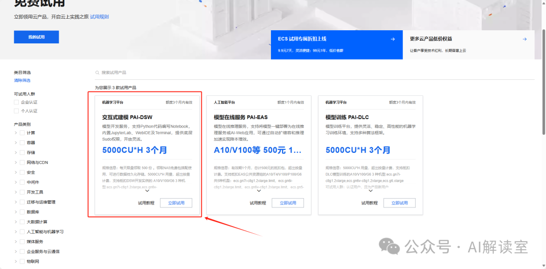Check the 企业认证 checkbox
Image resolution: width=546 pixels, height=269 pixels.
(x=16, y=102)
